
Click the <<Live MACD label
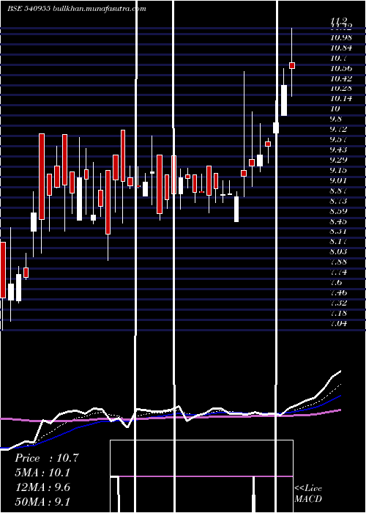308,494
